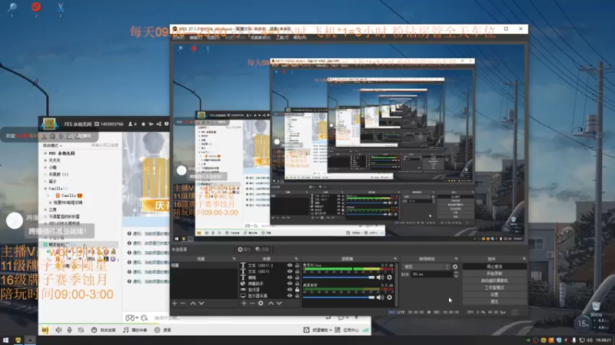Image resolution: width=615 pixels, height=345 pixels.
Task: Click member count icon in YY title bar
Action: [x=132, y=124]
